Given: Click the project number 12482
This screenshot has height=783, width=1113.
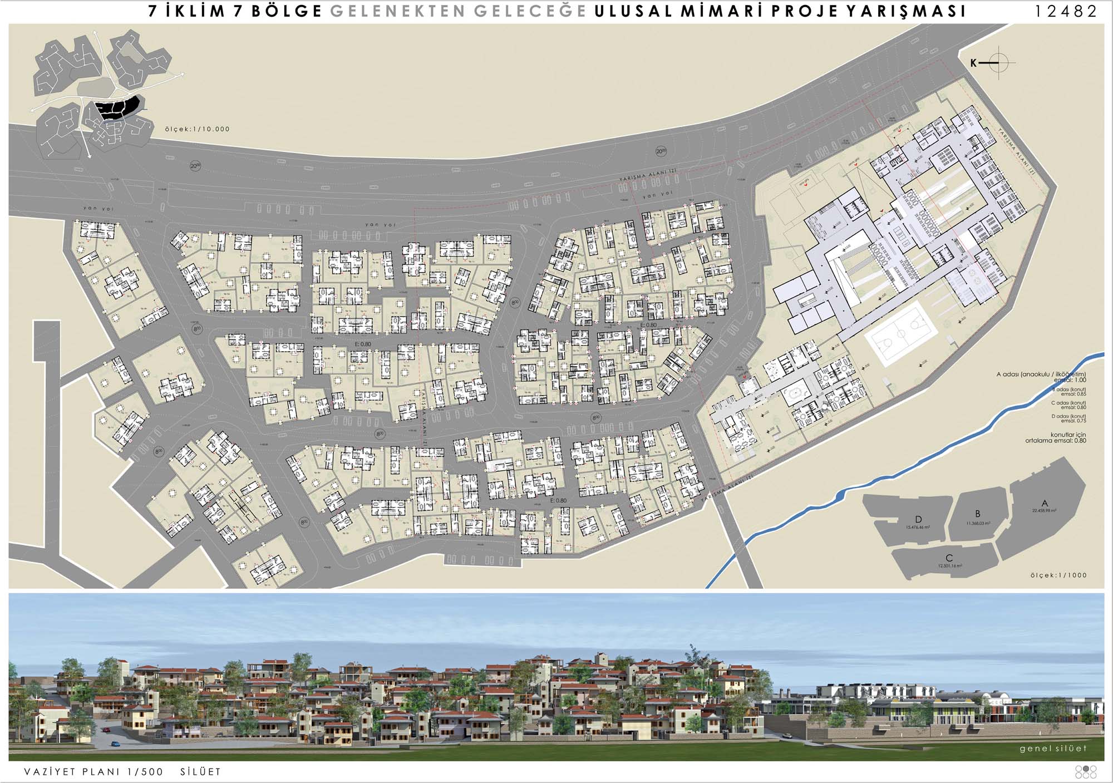Looking at the screenshot, I should coord(1065,12).
